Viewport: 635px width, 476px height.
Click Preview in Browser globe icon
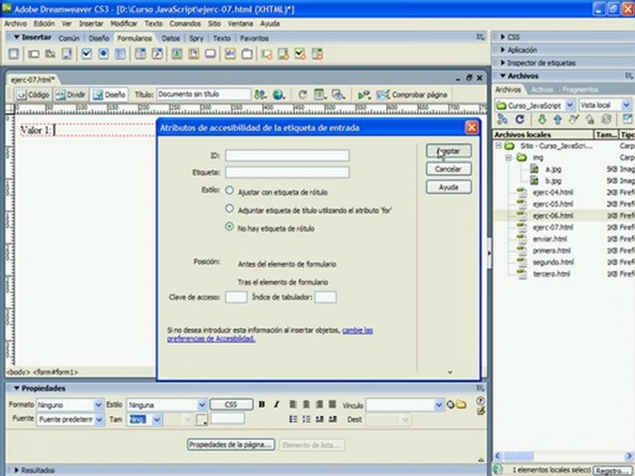tap(278, 95)
